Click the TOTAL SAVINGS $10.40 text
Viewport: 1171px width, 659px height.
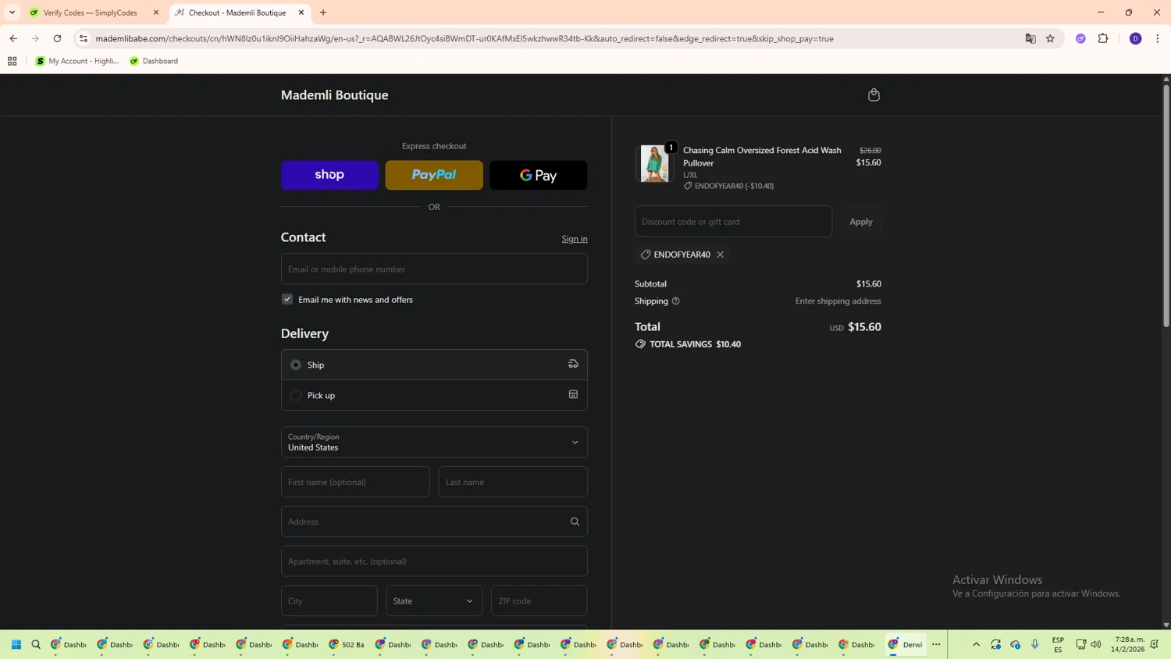click(695, 344)
